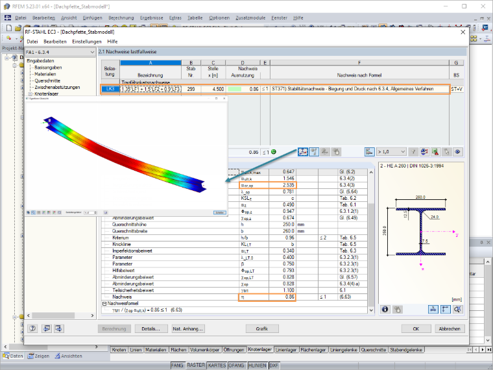Click the Details... button
The height and width of the screenshot is (370, 493).
coord(150,329)
